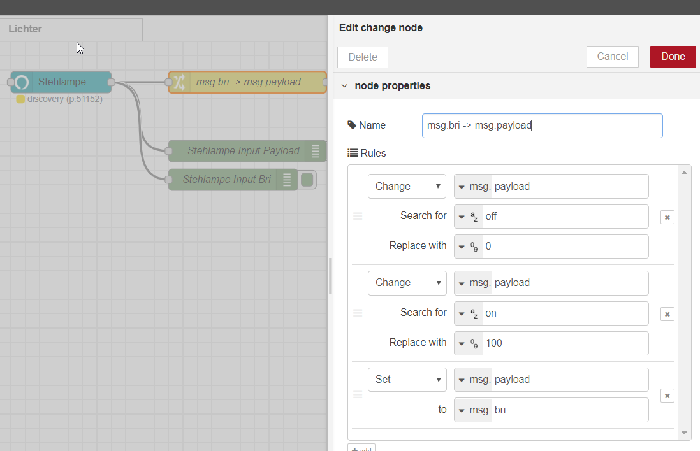Viewport: 700px width, 451px height.
Task: Select the Stehlampe Input Payload debug node
Action: (x=247, y=151)
